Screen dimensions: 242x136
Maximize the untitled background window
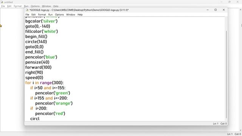230,2
